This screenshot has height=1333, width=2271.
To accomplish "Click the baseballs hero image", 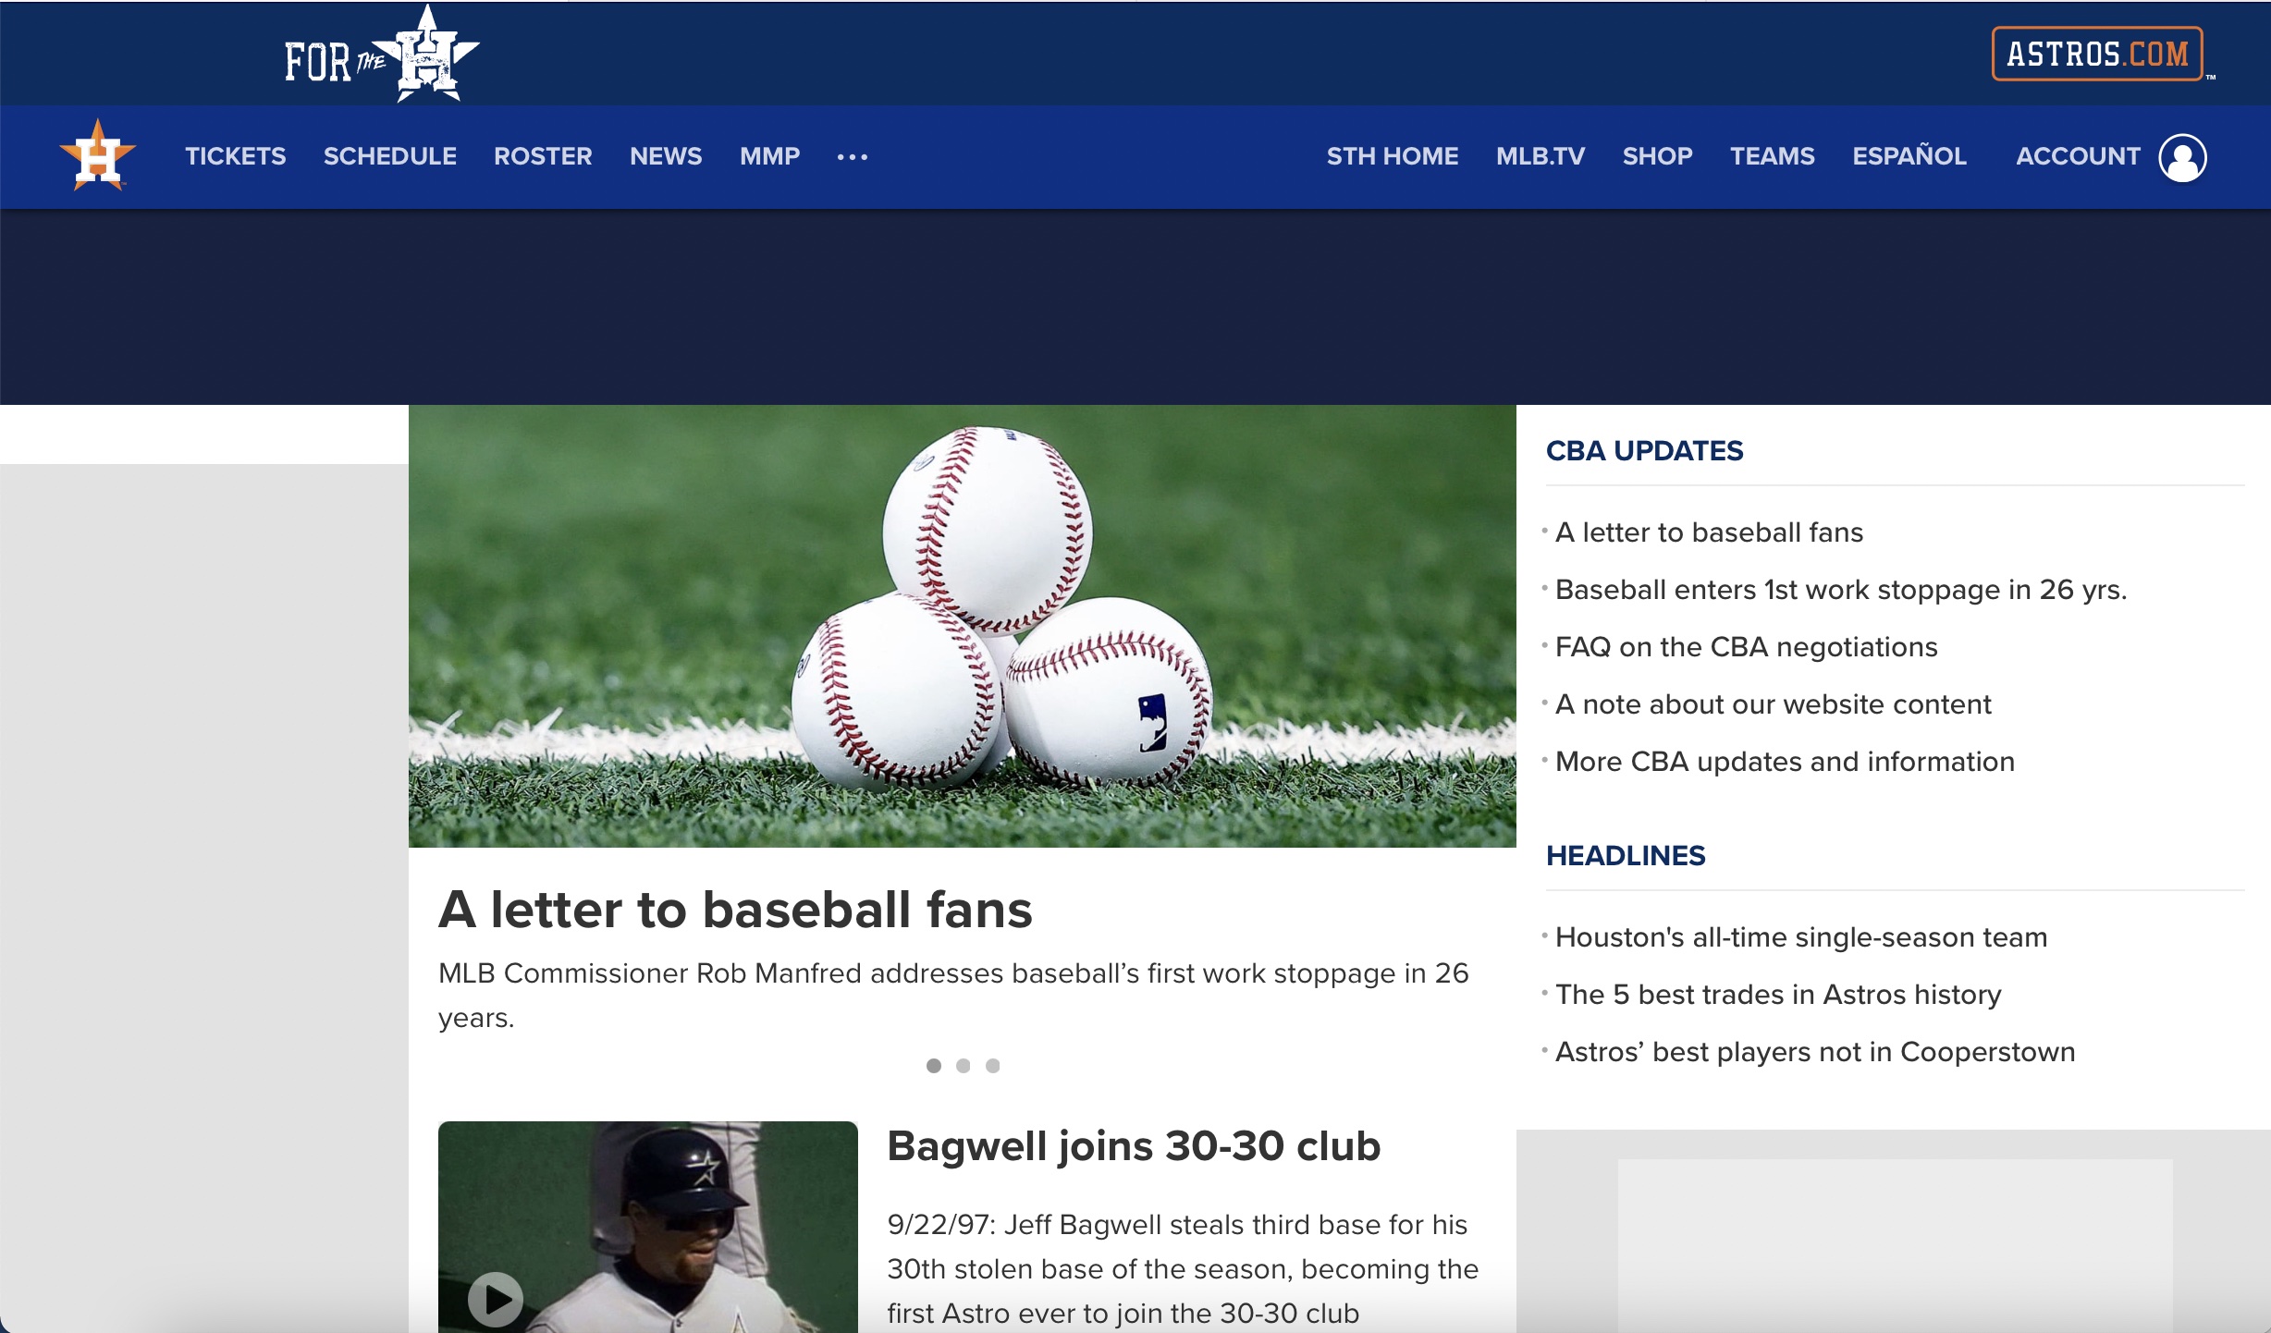I will point(963,626).
